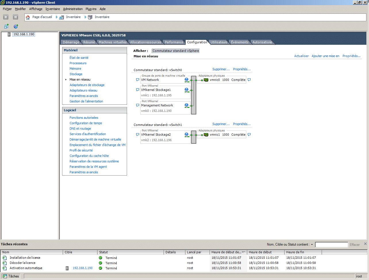369x280 pixels.
Task: Click the Statut column header
Action: [130, 252]
